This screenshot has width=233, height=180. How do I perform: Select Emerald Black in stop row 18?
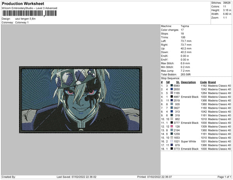pos(190,149)
